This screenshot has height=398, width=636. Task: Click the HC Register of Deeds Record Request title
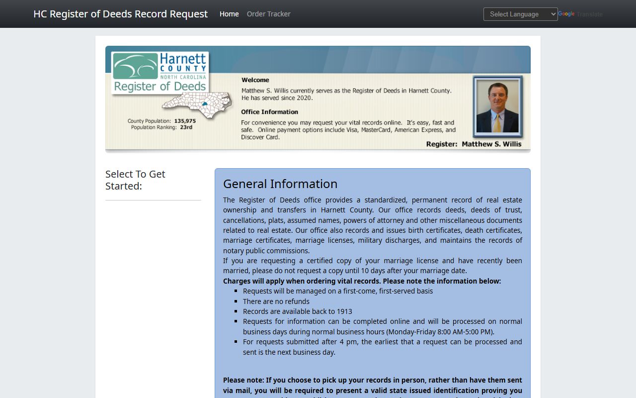(120, 14)
